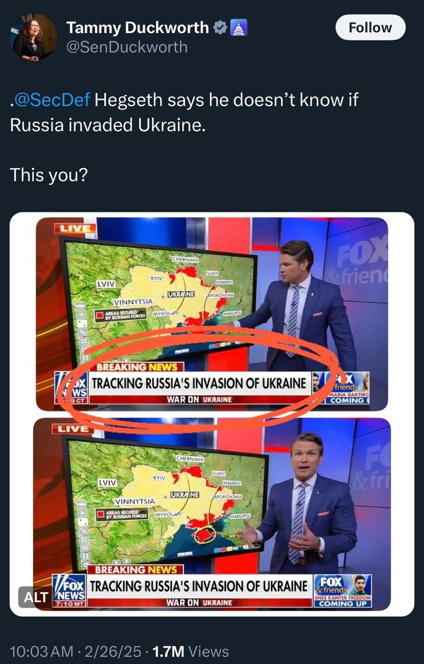Click the @SenDuckworth handle
The width and height of the screenshot is (424, 664).
coord(127,47)
